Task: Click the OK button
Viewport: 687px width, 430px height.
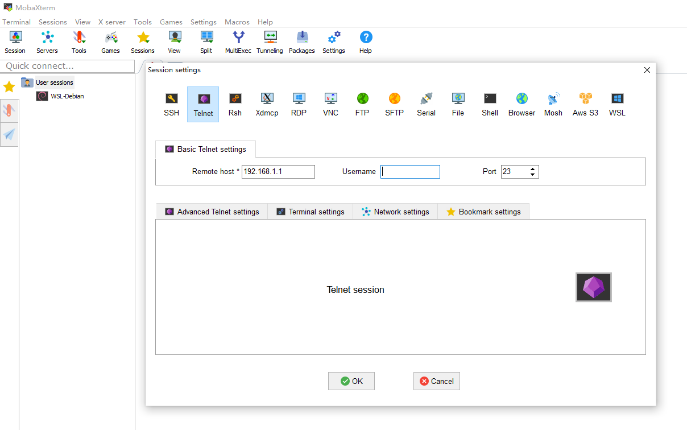Action: 351,381
